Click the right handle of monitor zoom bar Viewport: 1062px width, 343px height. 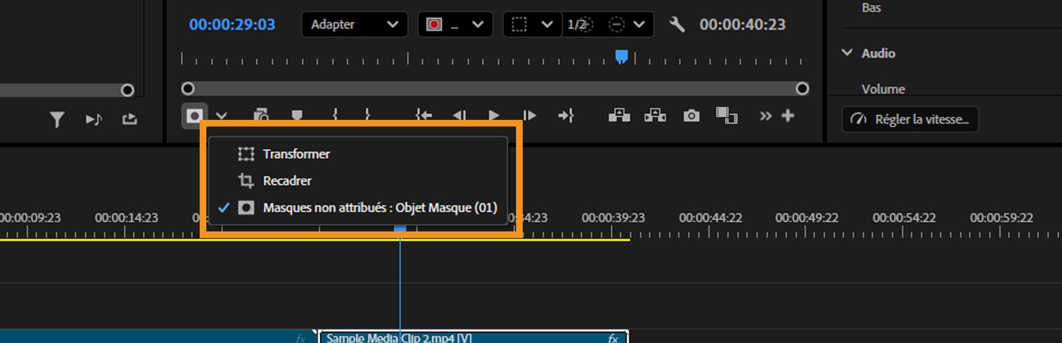coord(802,88)
